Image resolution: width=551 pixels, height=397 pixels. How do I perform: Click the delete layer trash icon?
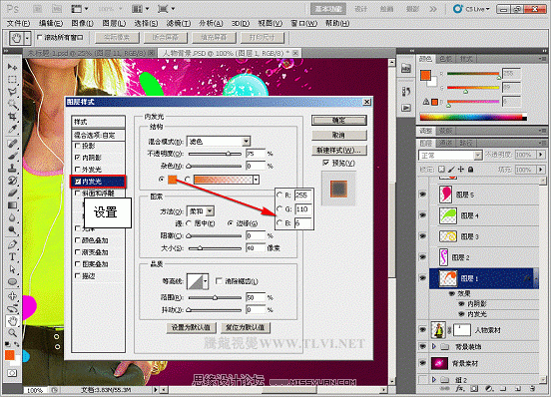(532, 389)
